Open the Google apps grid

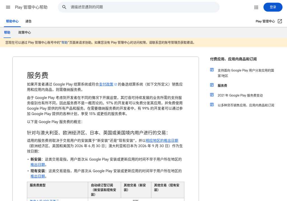click(x=256, y=7)
